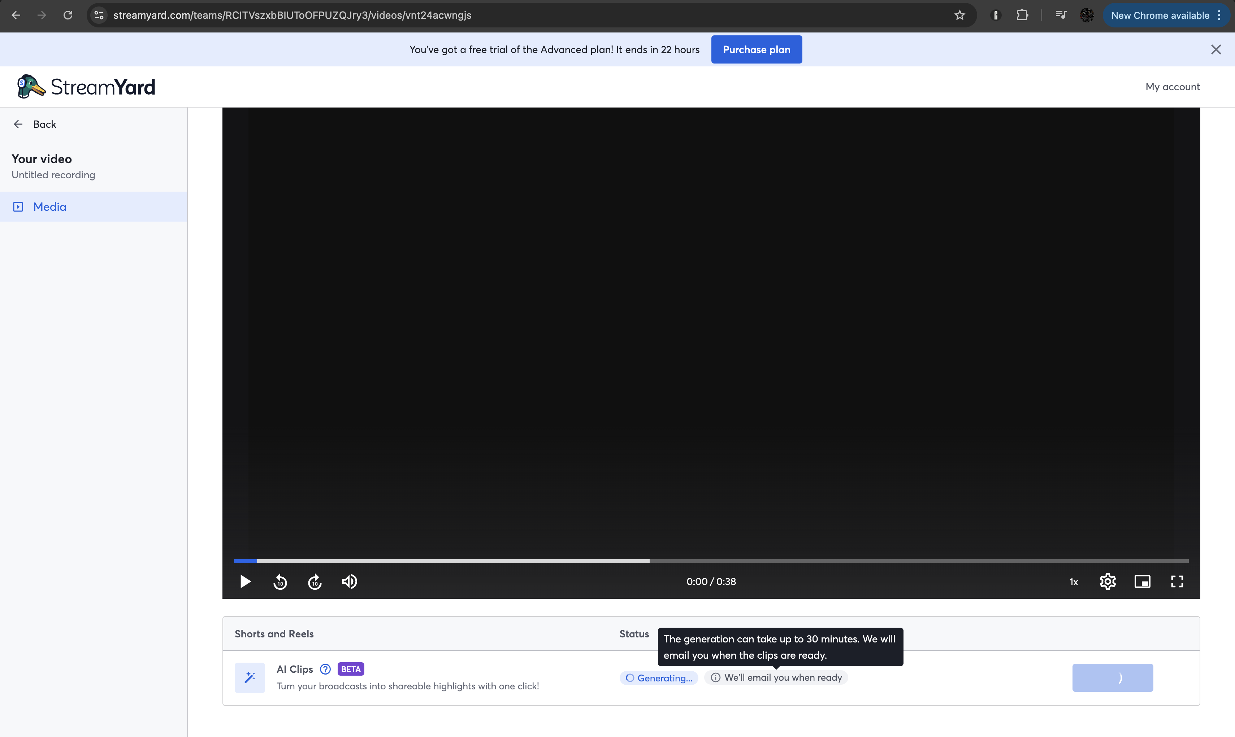Click the info icon near email notice

(x=715, y=677)
